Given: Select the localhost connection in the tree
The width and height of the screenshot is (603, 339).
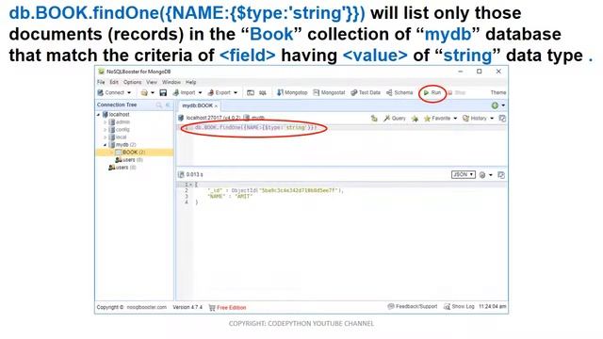Looking at the screenshot, I should tap(116, 115).
